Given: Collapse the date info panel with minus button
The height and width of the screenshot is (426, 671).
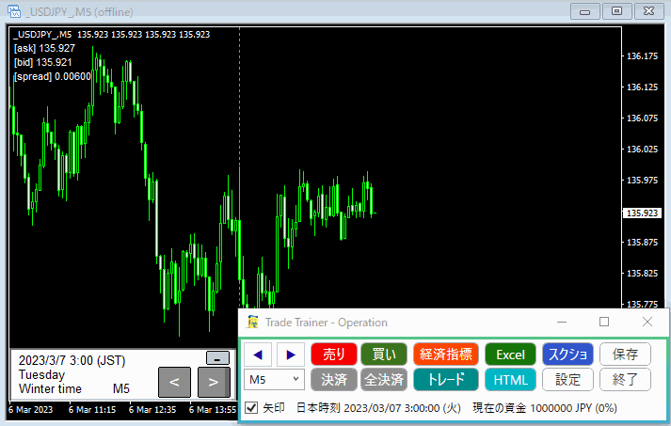Looking at the screenshot, I should click(x=217, y=357).
